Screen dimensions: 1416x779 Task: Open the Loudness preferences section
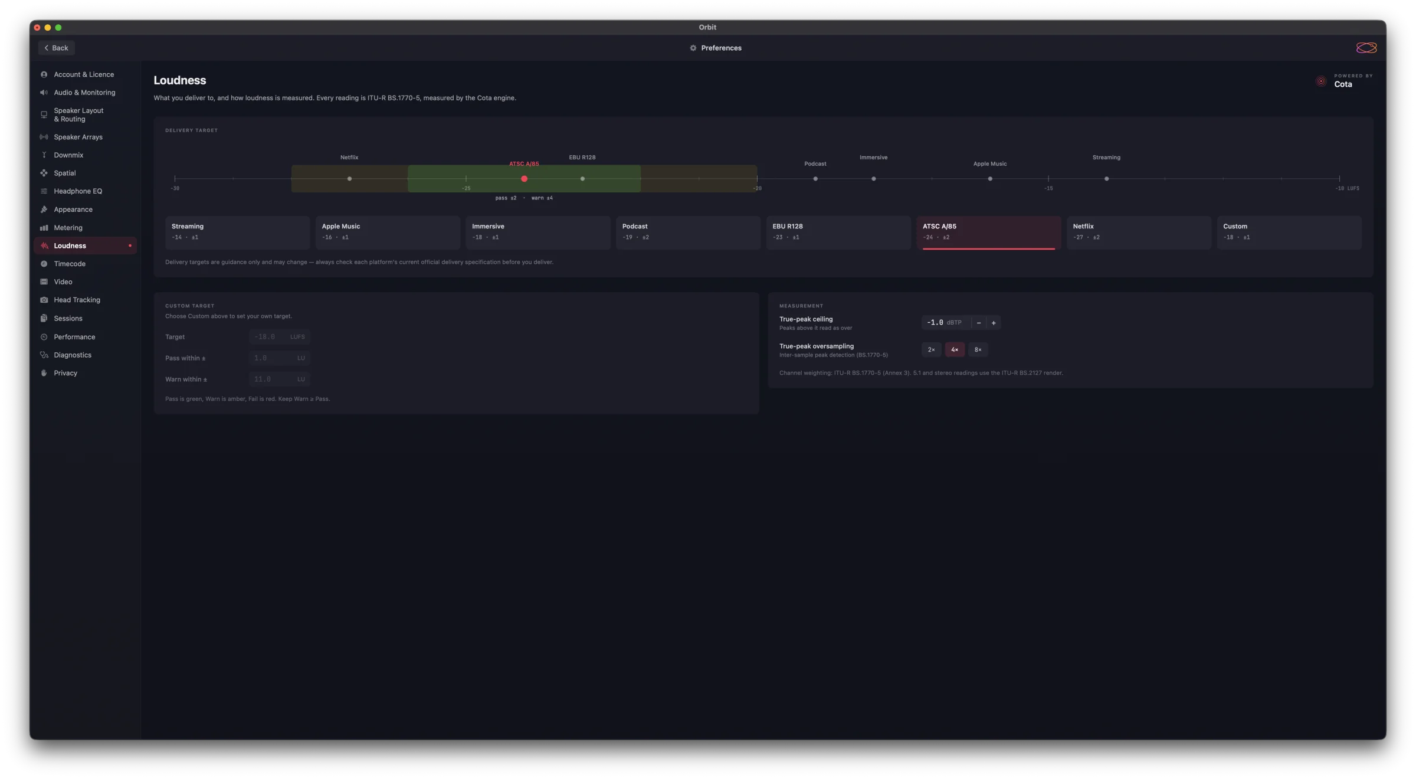(85, 246)
